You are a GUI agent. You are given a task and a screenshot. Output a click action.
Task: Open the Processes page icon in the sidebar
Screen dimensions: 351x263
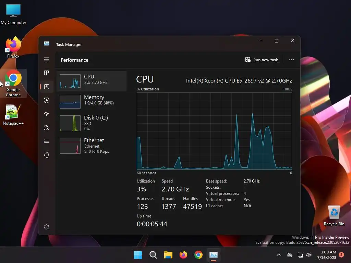(x=47, y=73)
